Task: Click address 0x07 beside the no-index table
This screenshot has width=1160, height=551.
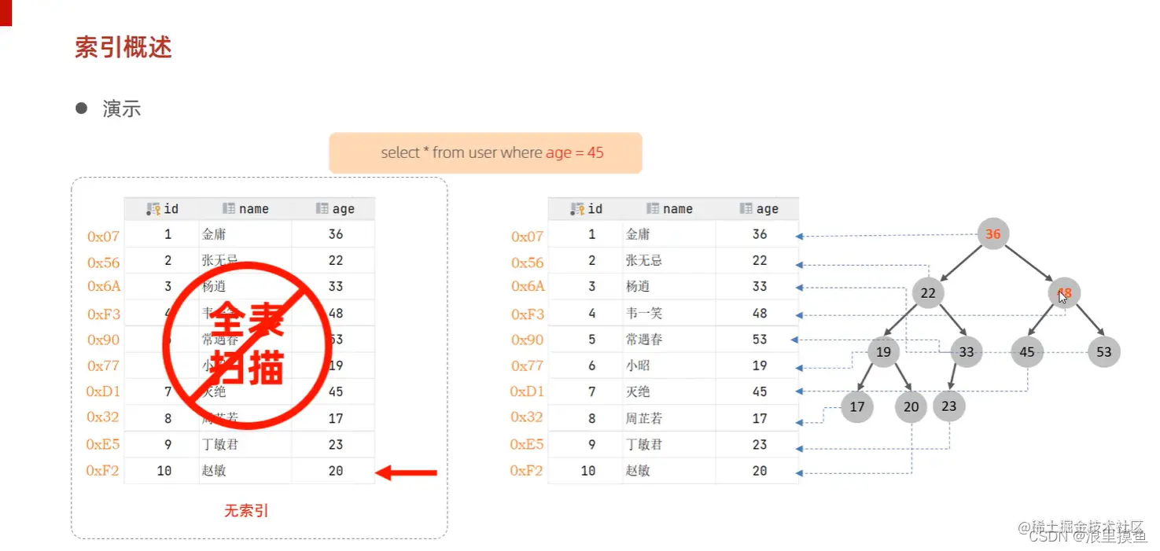Action: coord(104,236)
